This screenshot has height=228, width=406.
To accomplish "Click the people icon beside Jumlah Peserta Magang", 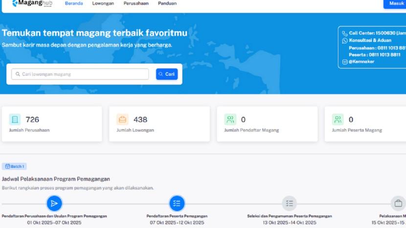I will [338, 119].
